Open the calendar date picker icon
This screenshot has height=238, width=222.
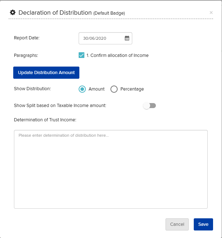[127, 38]
